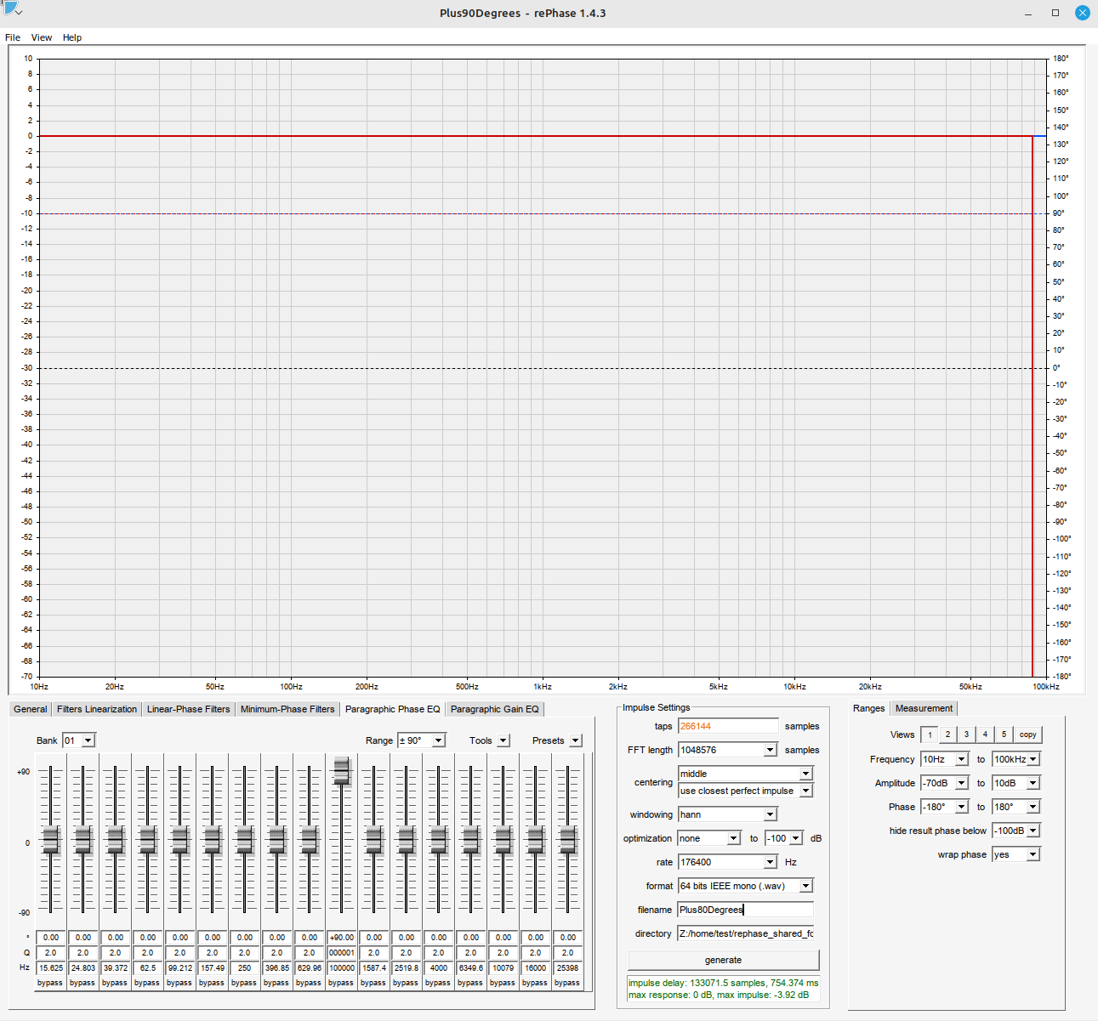Toggle bypass for the 25398 Hz band

point(567,983)
